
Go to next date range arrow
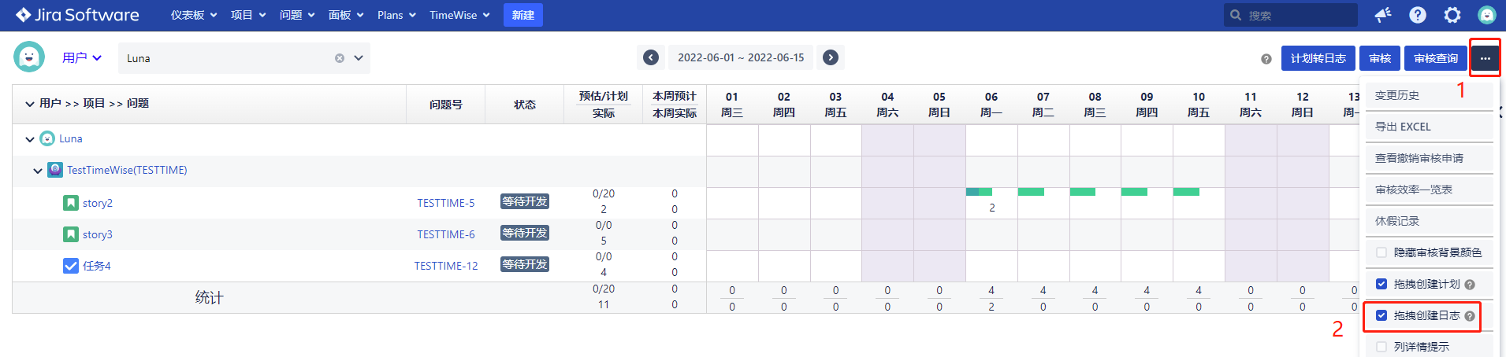831,57
